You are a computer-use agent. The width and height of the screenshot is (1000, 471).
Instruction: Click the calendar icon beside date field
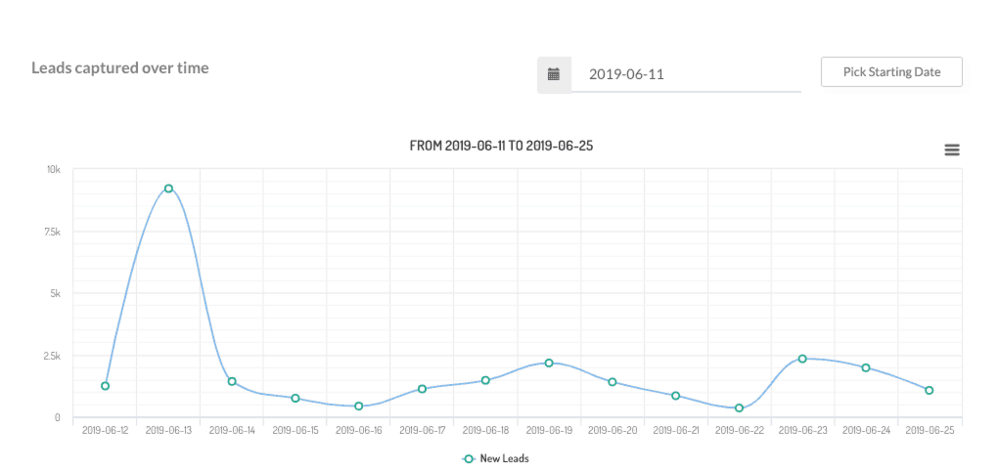[554, 74]
